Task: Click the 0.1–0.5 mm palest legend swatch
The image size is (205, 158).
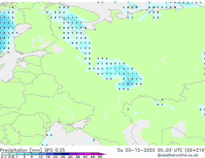Action: pos(5,154)
